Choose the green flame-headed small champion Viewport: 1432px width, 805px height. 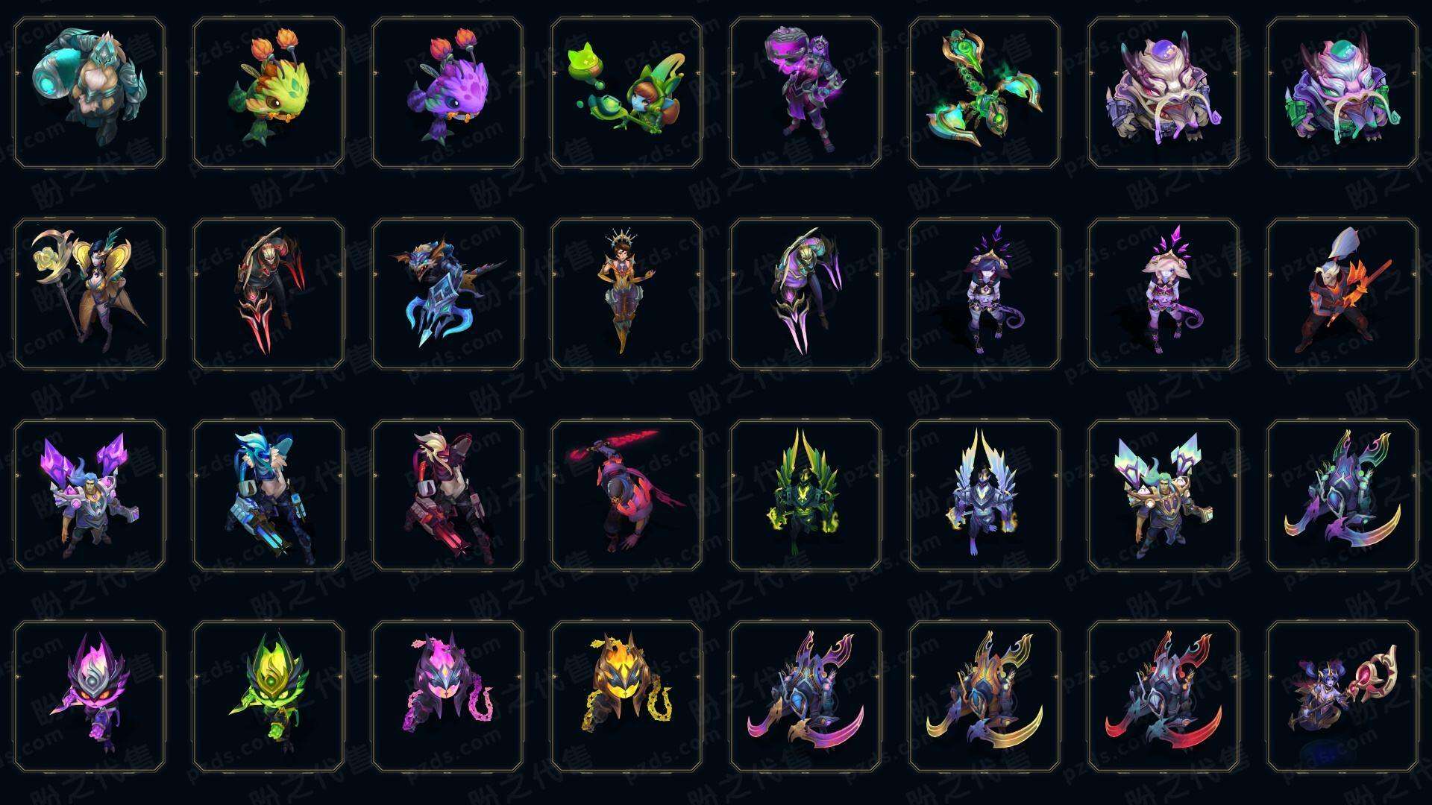tap(268, 696)
